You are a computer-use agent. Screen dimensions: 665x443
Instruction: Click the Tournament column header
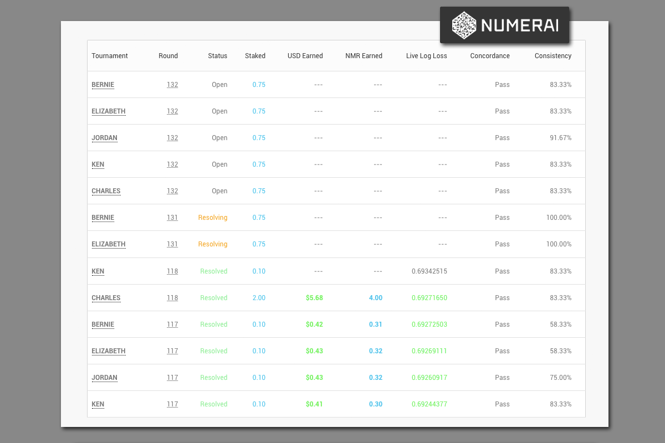(110, 56)
